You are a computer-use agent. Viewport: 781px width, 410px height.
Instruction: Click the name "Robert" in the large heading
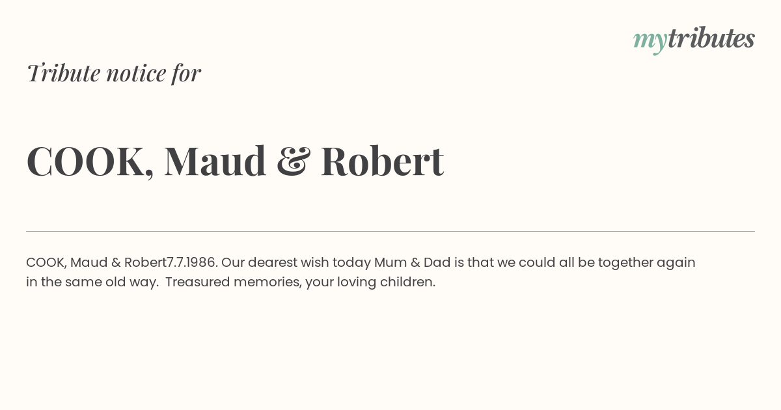point(382,161)
